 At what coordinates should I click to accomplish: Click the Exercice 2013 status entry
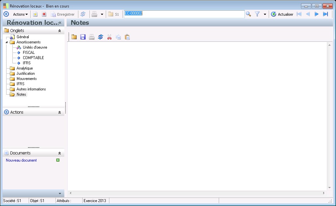point(95,201)
